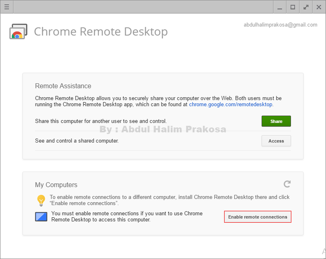Toggle the fullscreen arrows icon

click(x=306, y=7)
